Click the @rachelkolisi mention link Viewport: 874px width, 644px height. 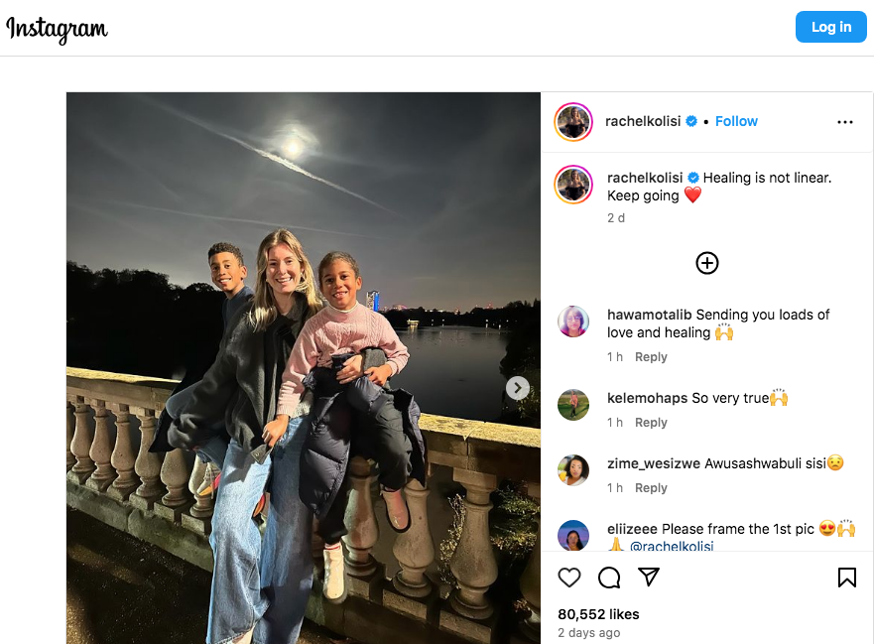(x=672, y=546)
